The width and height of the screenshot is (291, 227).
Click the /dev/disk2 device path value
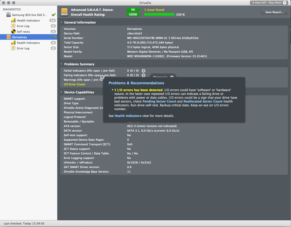point(134,33)
